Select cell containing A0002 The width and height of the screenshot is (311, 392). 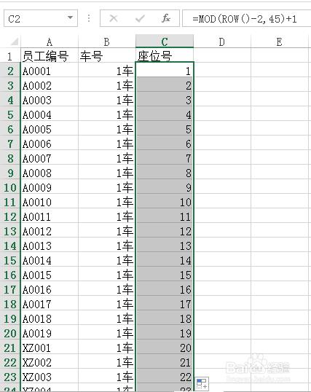pos(50,85)
